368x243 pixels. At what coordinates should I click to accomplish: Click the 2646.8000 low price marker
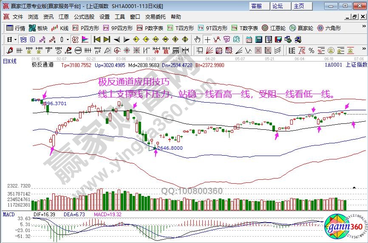point(170,148)
